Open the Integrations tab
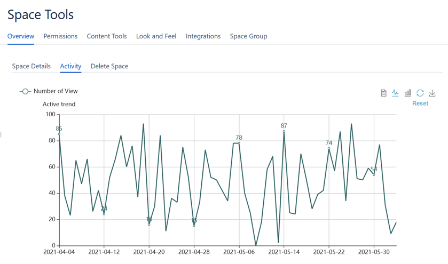Screen dimensions: 448x264 point(203,36)
